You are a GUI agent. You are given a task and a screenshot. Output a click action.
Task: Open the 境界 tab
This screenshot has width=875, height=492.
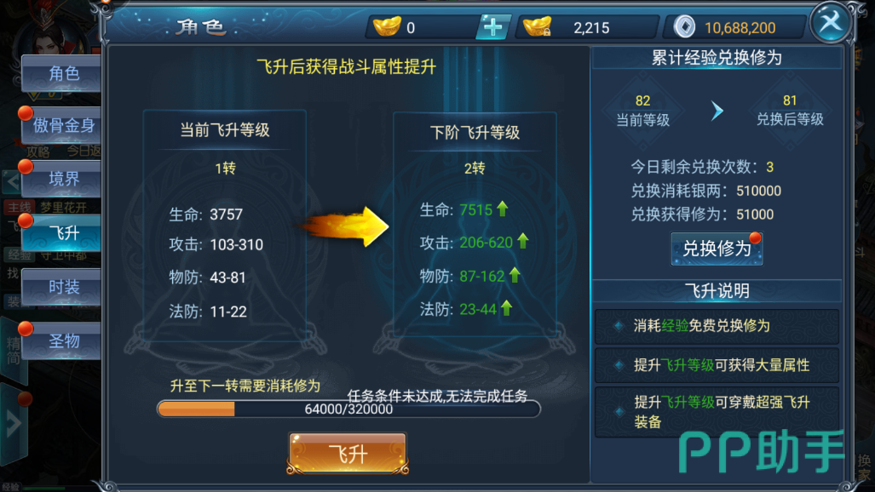[x=62, y=179]
